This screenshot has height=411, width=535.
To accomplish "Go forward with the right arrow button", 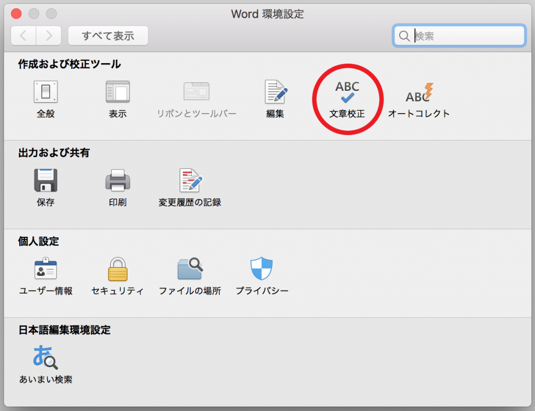I will [x=49, y=36].
